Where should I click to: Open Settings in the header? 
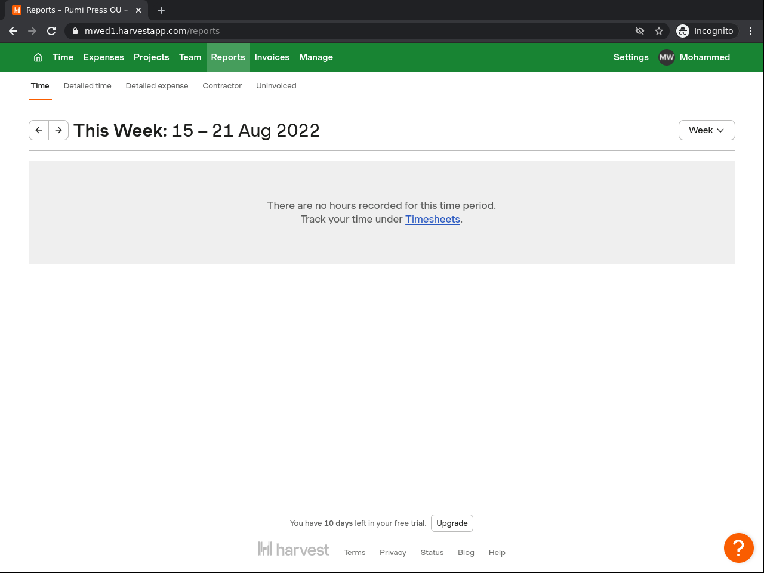[x=631, y=57]
